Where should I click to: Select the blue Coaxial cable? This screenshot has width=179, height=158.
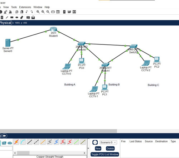pos(56,142)
